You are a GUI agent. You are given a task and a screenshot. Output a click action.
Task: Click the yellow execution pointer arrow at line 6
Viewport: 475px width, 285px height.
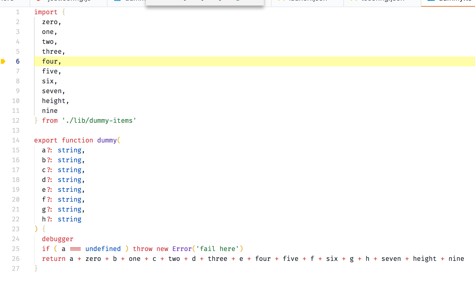[x=4, y=61]
